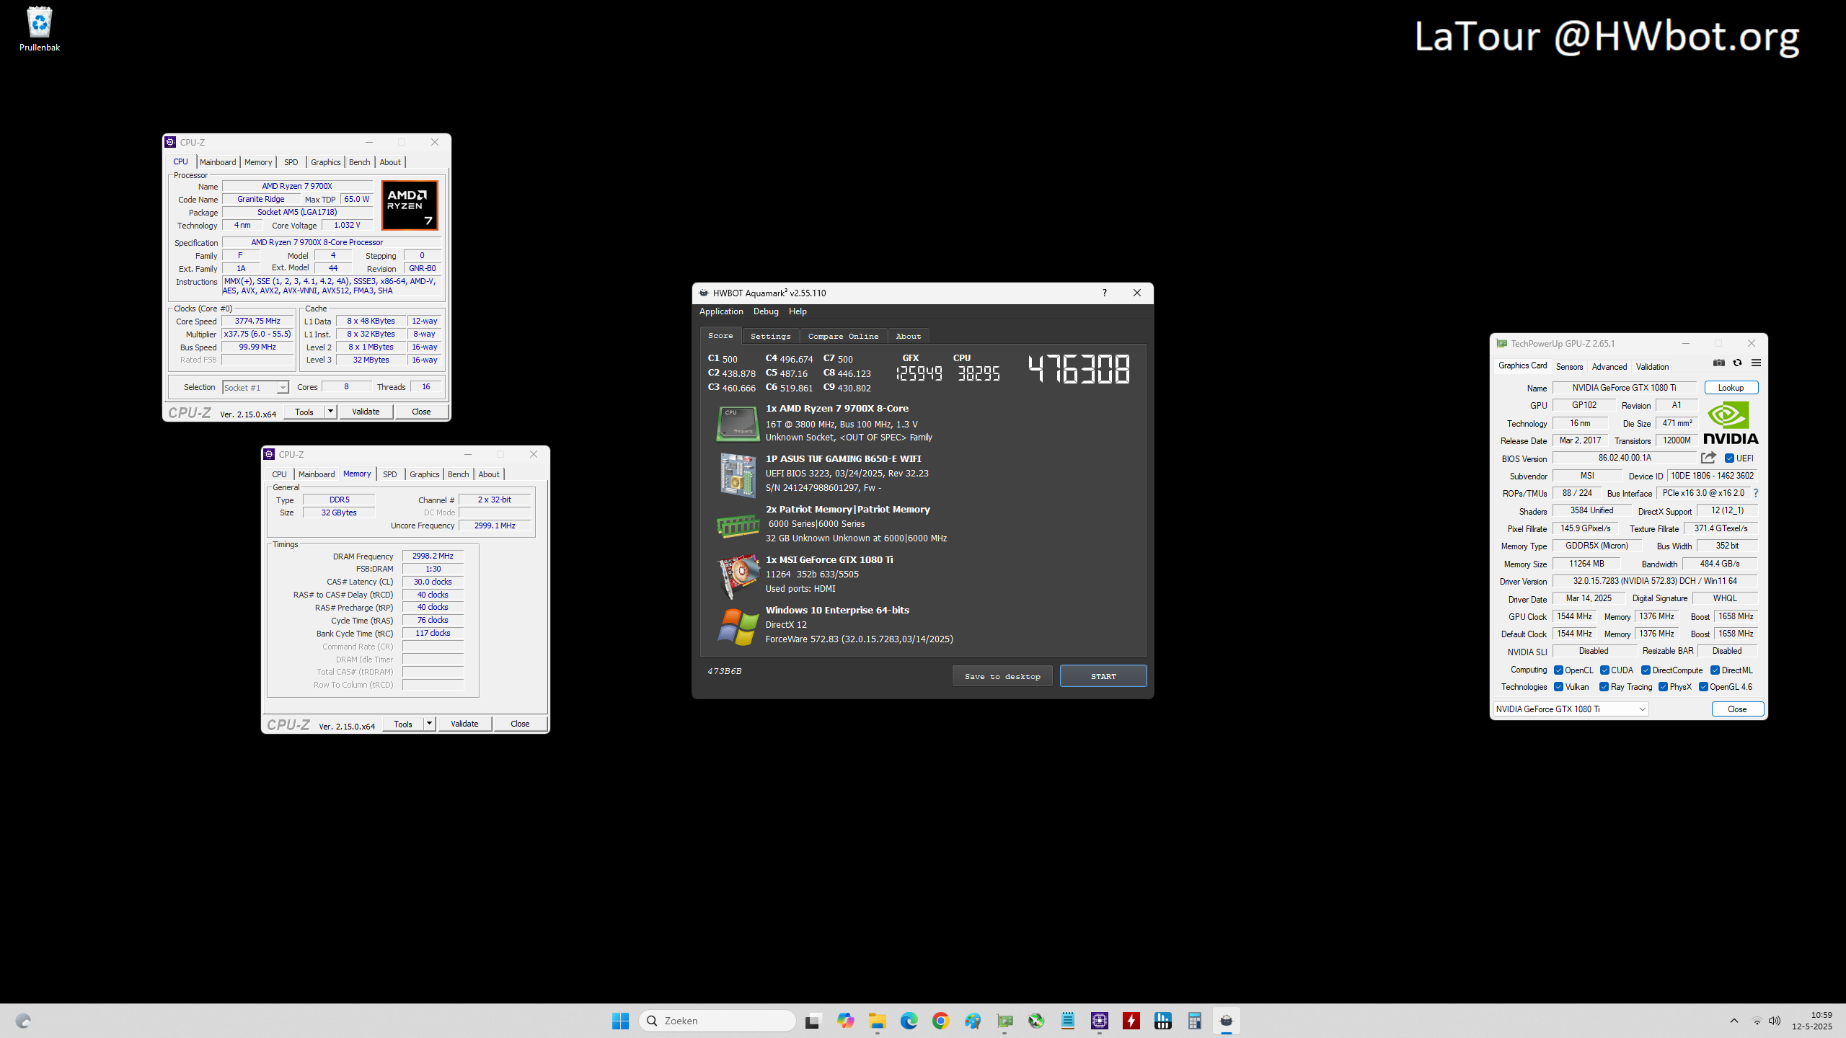Toggle the Ray Tracing checkbox
The image size is (1846, 1038).
1604,687
